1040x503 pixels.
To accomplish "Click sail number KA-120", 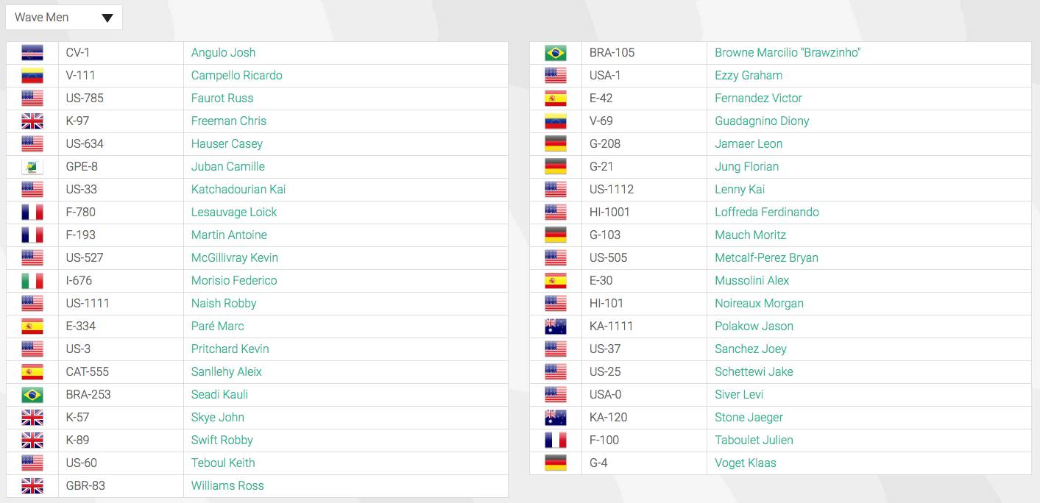I will click(x=609, y=418).
